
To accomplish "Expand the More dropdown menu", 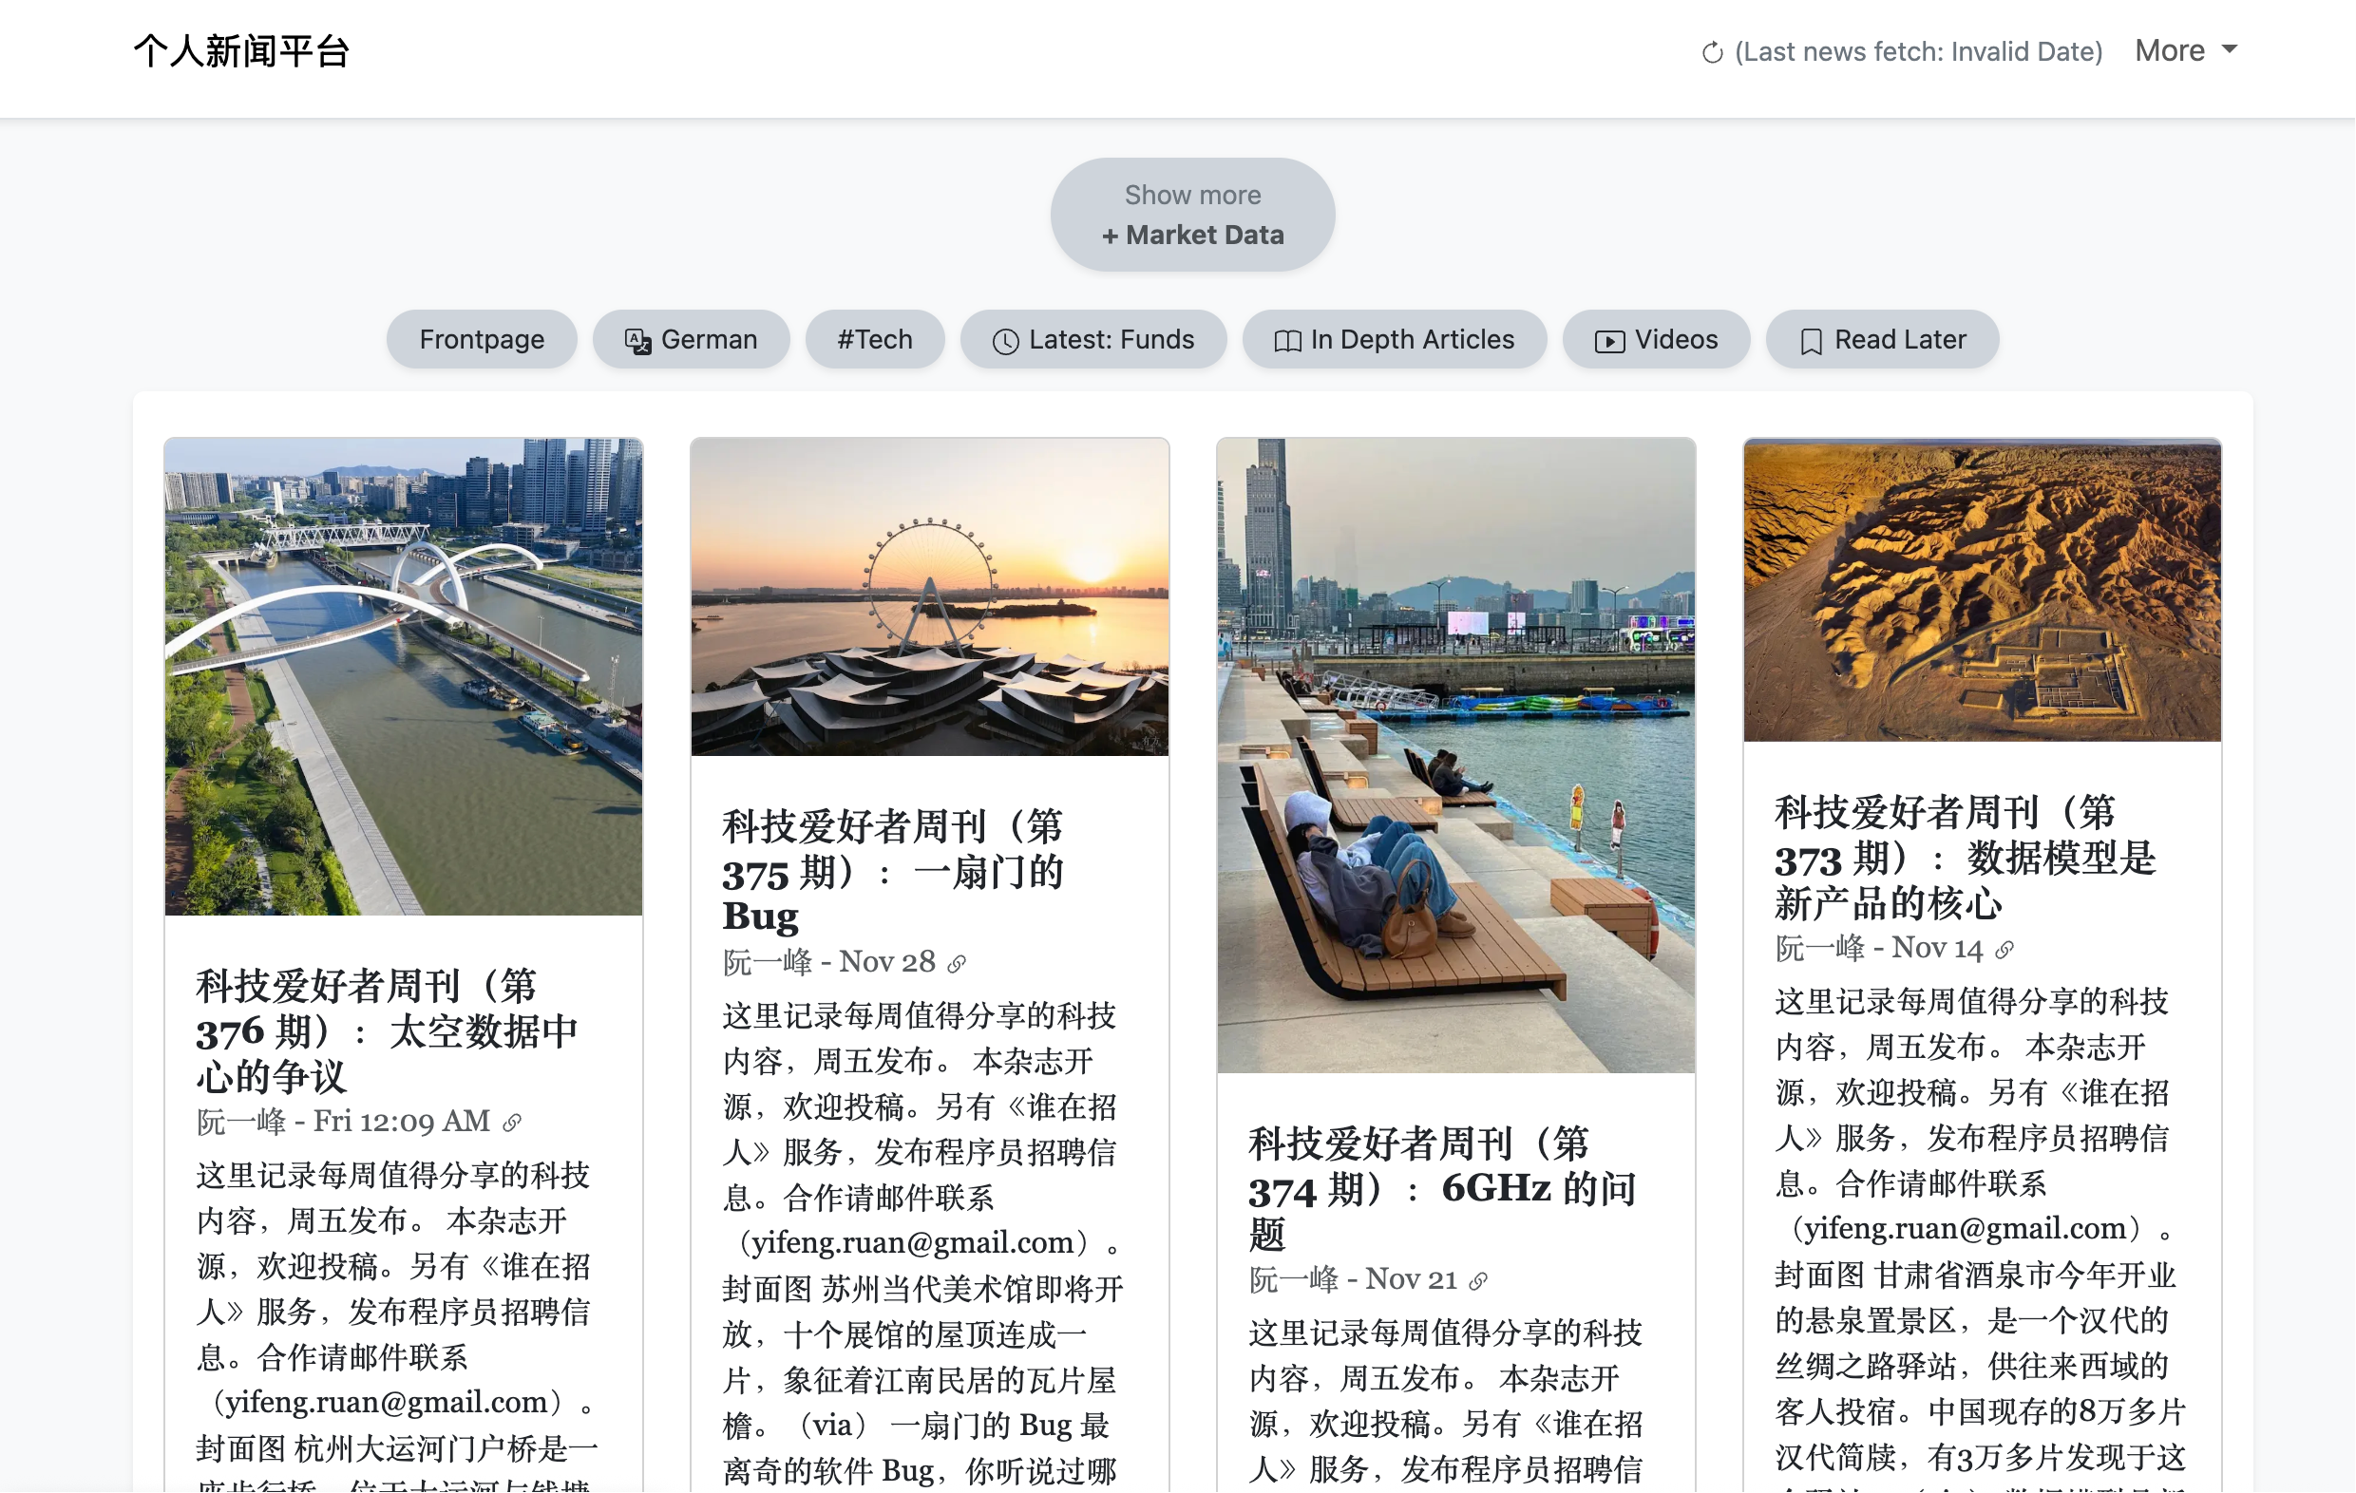I will 2186,51.
